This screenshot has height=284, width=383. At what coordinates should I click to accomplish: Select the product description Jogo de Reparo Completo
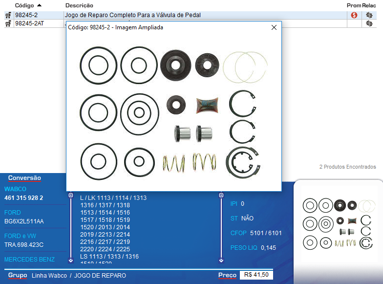click(x=132, y=15)
